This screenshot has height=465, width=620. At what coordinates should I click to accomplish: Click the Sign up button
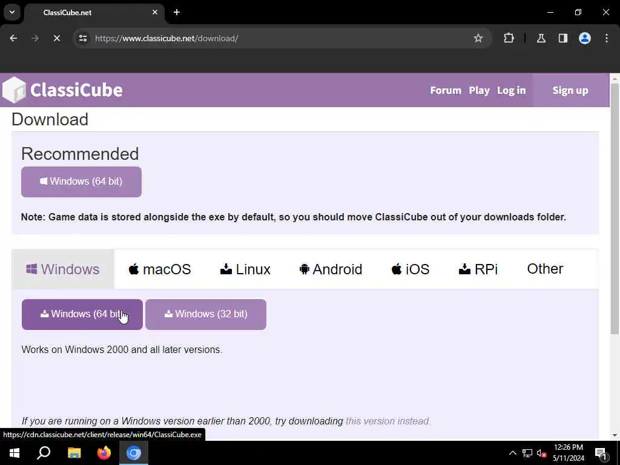pos(570,90)
